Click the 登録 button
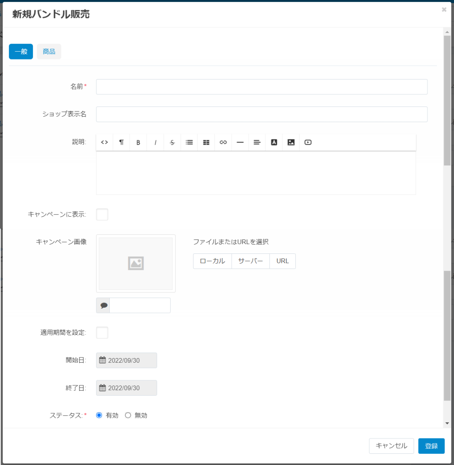Screen dimensions: 454x465 pyautogui.click(x=432, y=446)
